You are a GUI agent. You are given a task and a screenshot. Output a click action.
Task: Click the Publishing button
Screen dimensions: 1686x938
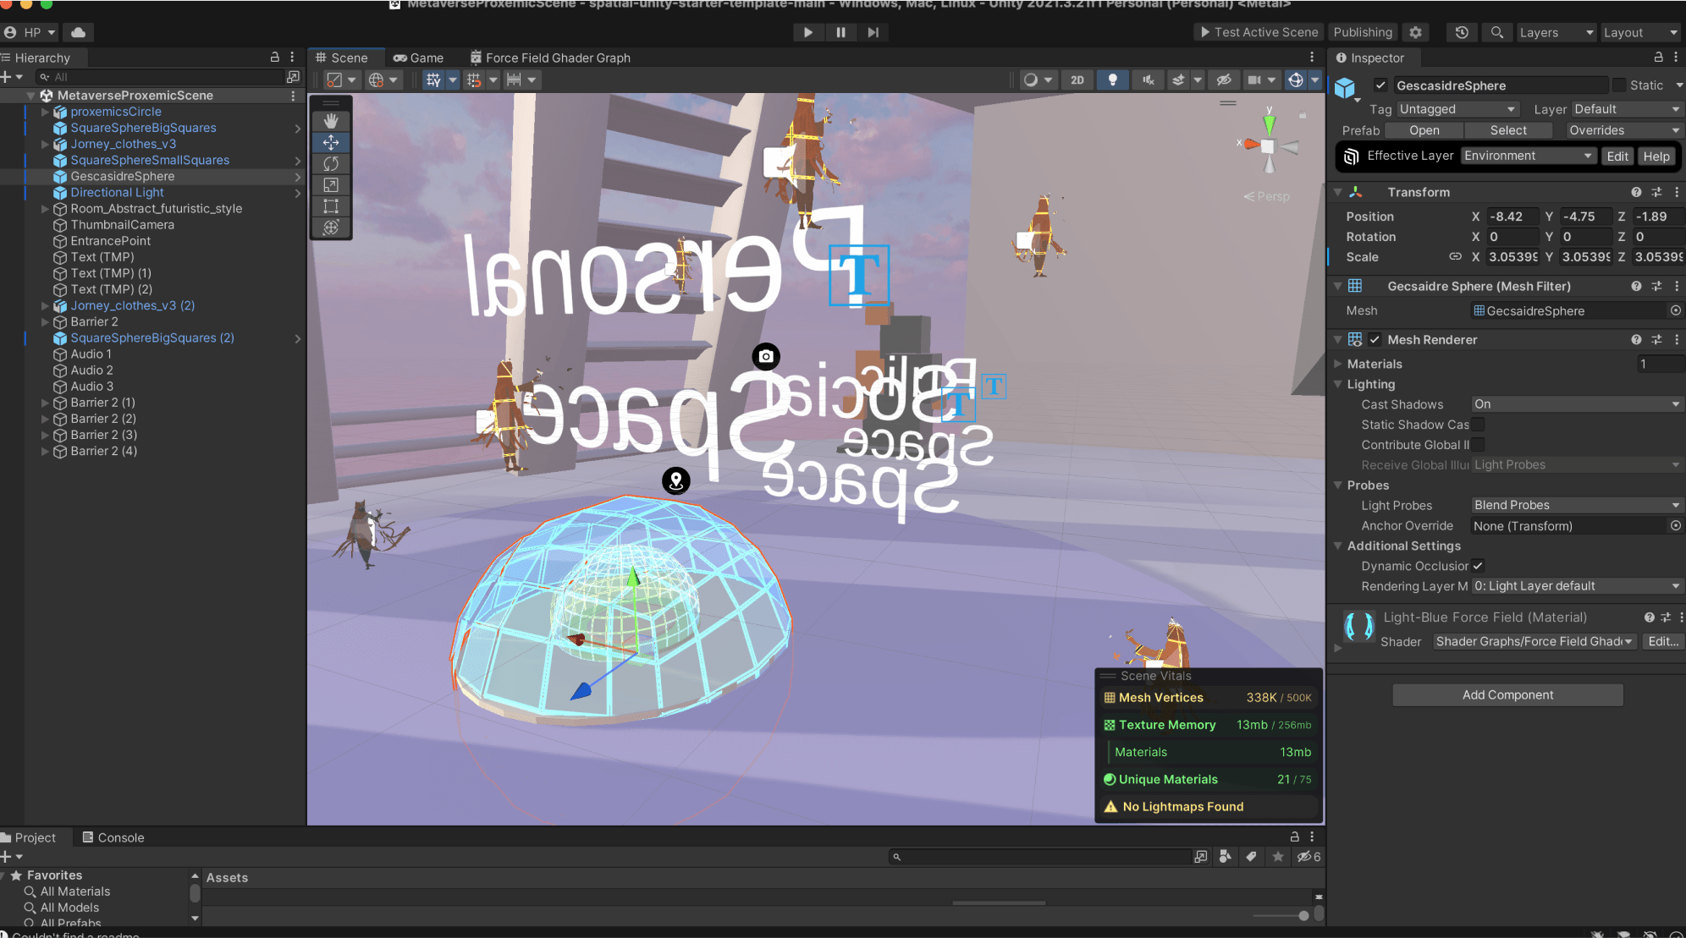point(1363,32)
